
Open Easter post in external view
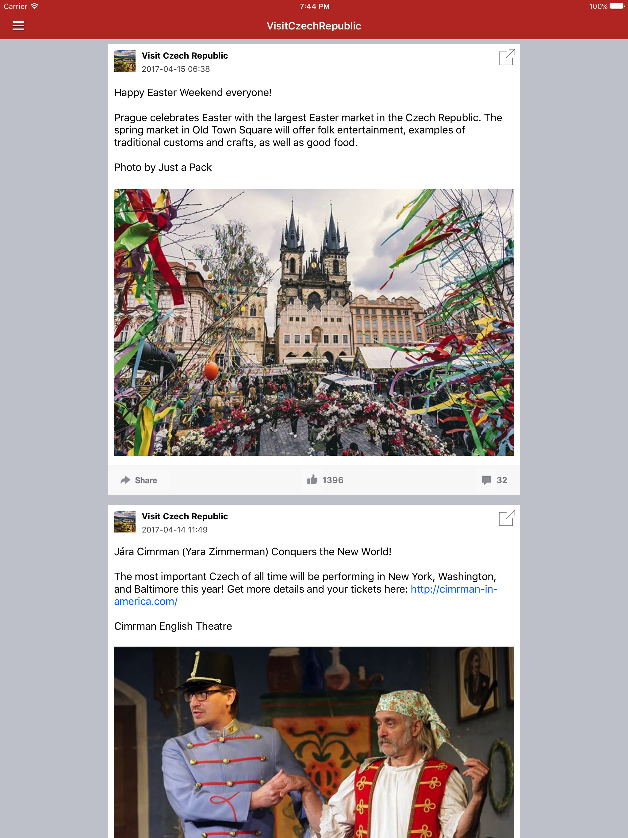(507, 57)
